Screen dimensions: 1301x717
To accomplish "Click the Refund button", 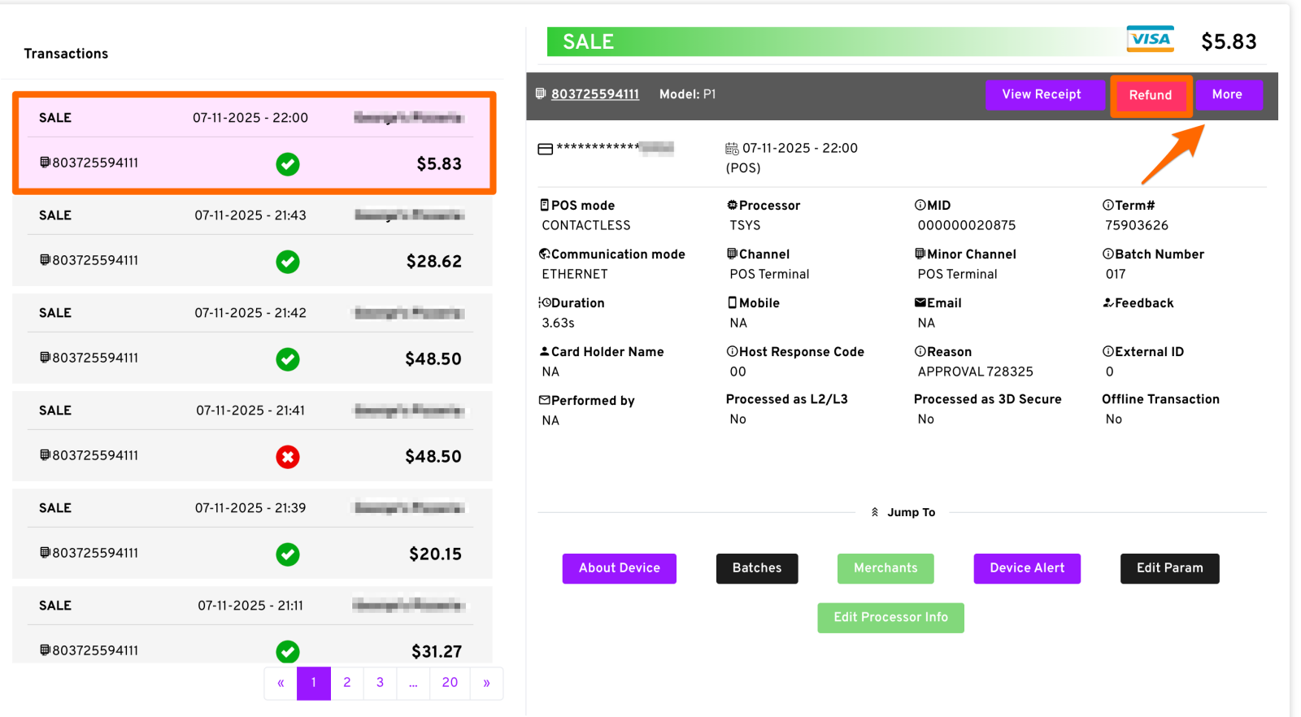I will pyautogui.click(x=1151, y=95).
